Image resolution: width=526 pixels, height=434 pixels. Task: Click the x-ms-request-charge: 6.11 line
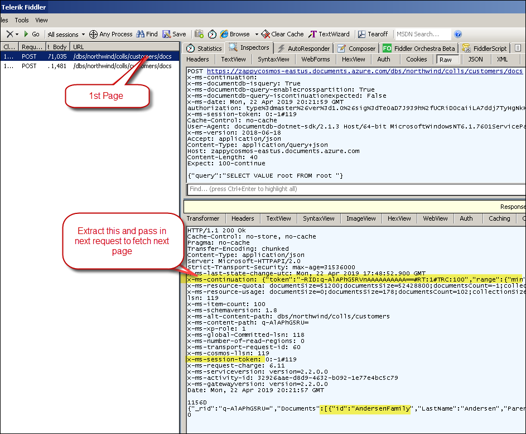[x=236, y=365]
